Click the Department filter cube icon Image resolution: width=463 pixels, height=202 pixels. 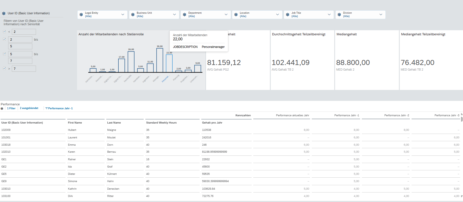184,15
